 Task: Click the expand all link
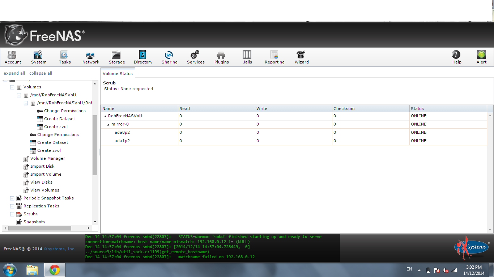pyautogui.click(x=14, y=73)
